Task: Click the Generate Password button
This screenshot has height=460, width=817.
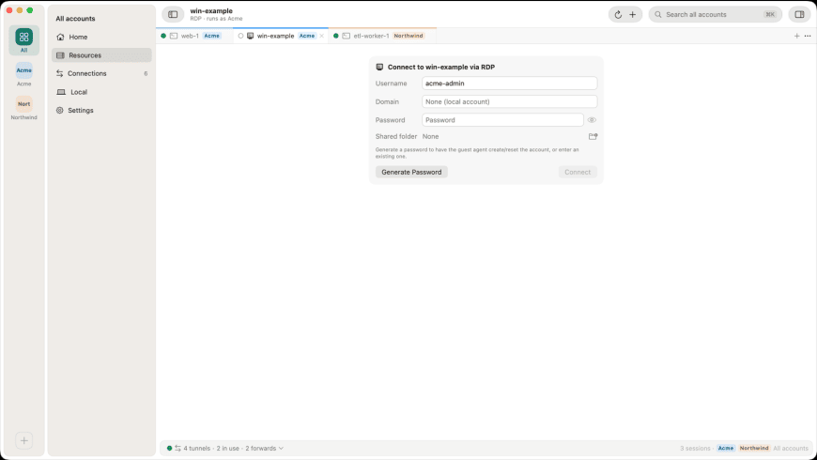Action: [x=411, y=172]
